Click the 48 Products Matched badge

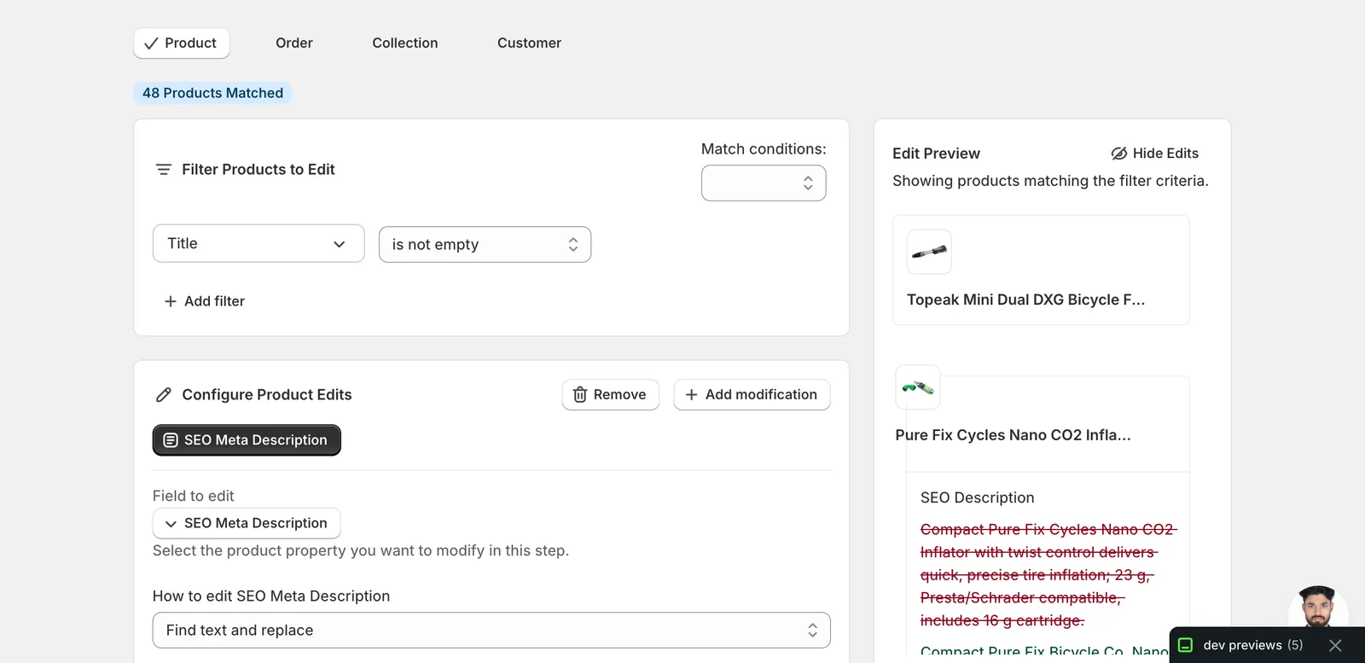pyautogui.click(x=212, y=93)
